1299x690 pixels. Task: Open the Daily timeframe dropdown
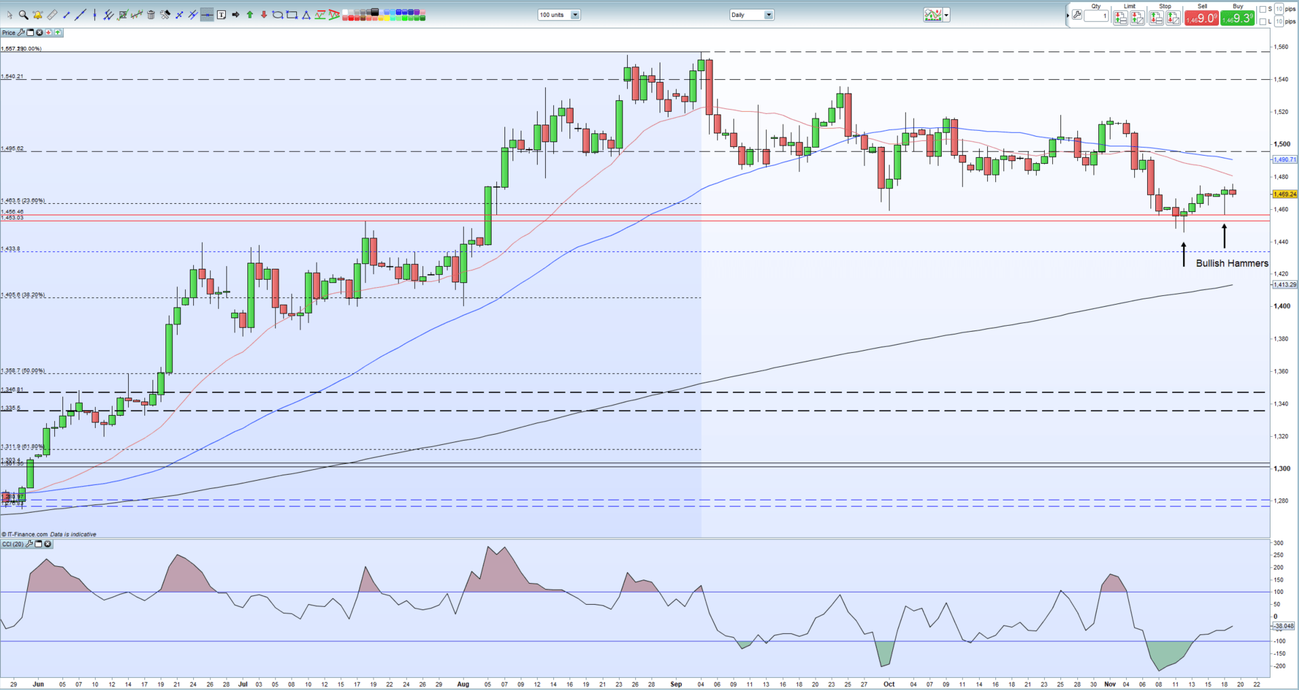point(752,14)
